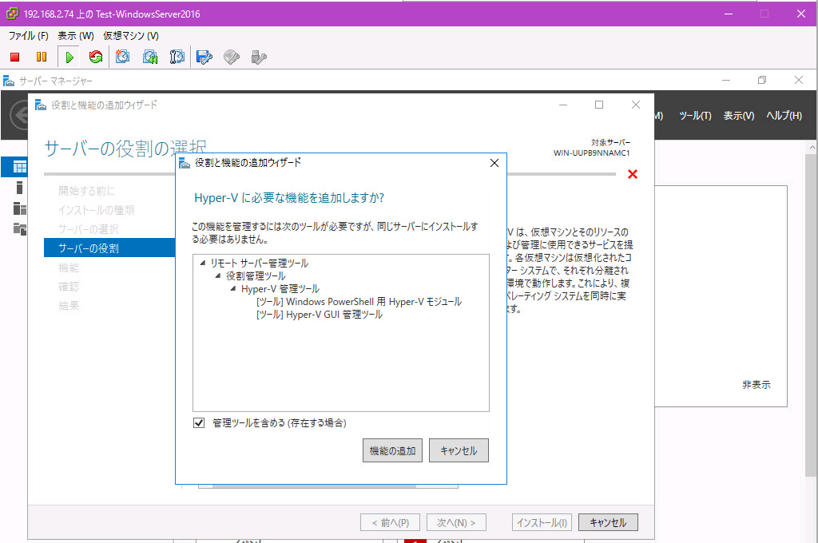Open virtual machine settings
The width and height of the screenshot is (818, 543).
(x=203, y=57)
